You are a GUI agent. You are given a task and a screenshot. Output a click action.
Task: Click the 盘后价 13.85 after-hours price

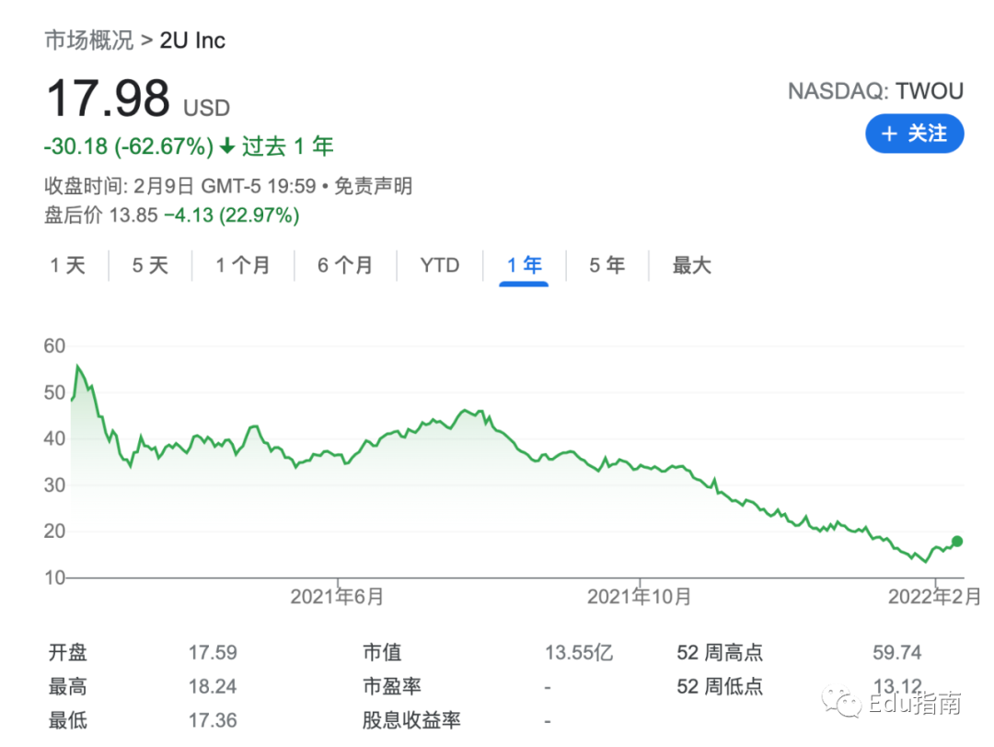101,216
